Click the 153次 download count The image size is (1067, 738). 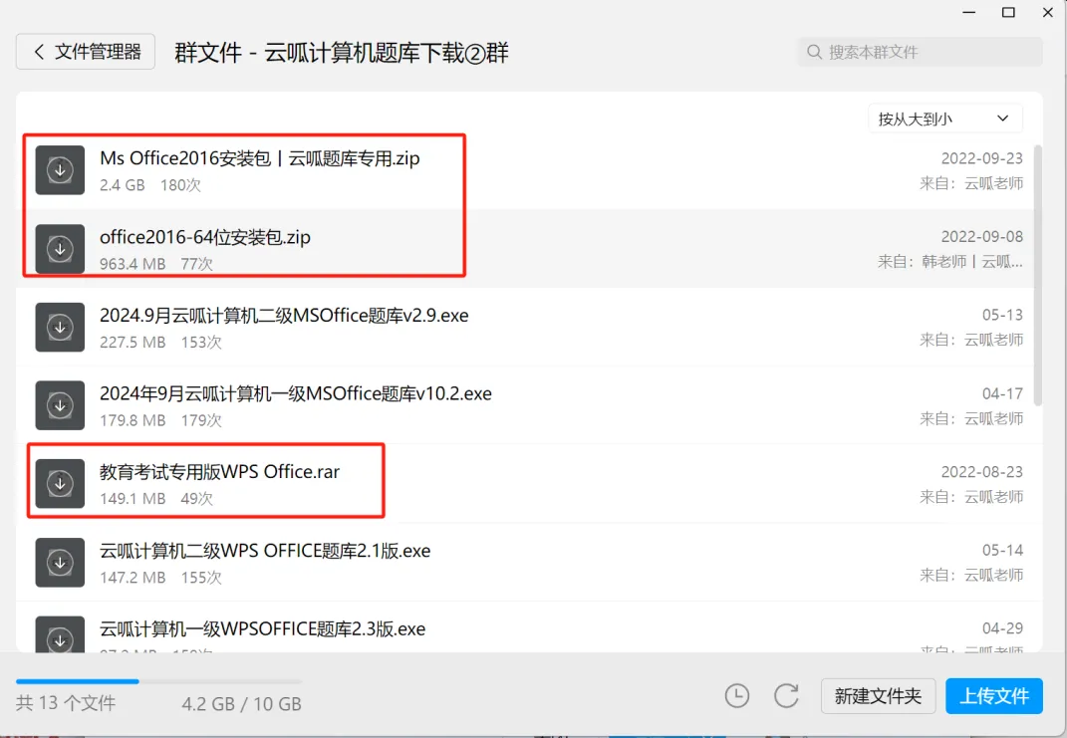tap(201, 343)
